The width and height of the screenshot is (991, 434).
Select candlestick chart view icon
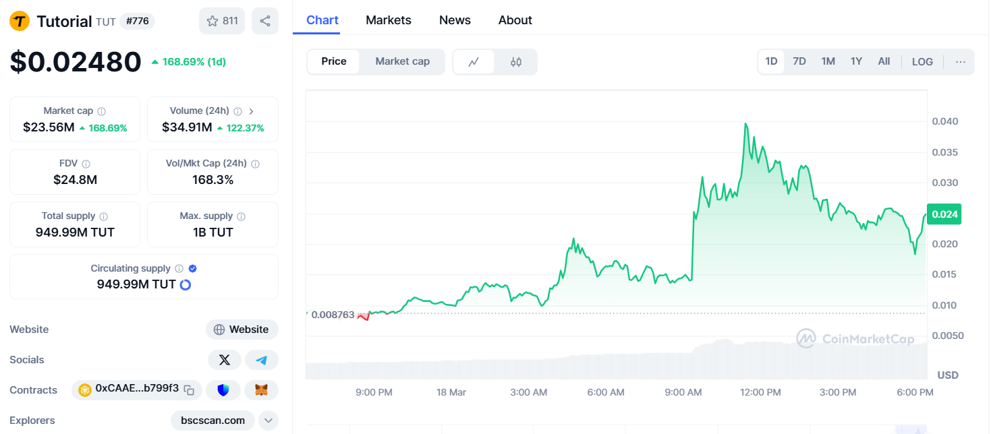[x=516, y=61]
